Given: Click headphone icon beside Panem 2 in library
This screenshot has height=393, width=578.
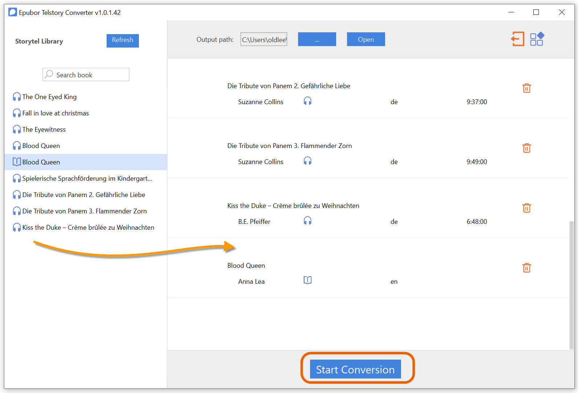Looking at the screenshot, I should pos(17,195).
